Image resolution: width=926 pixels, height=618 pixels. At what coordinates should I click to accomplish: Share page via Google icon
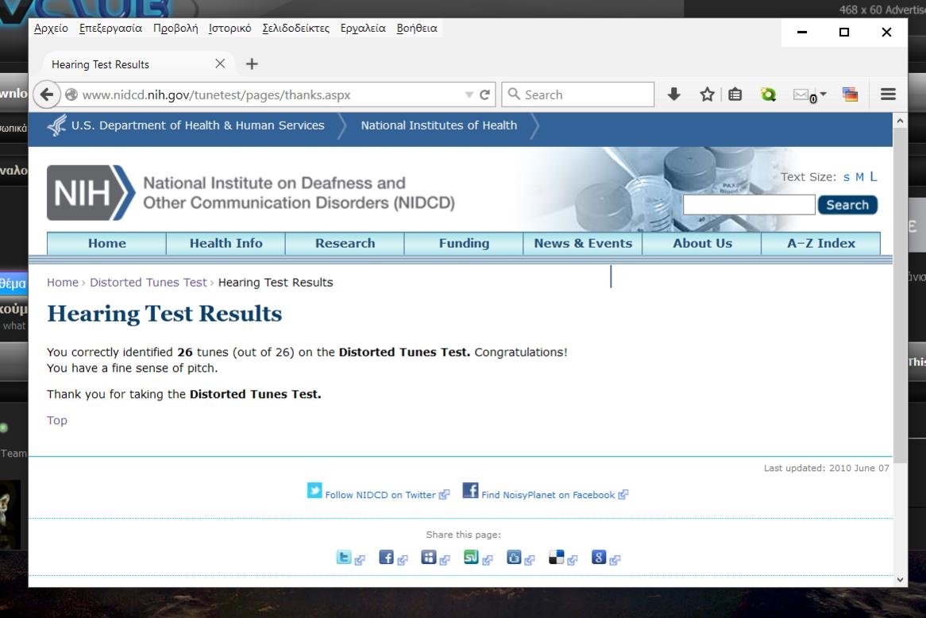tap(599, 558)
